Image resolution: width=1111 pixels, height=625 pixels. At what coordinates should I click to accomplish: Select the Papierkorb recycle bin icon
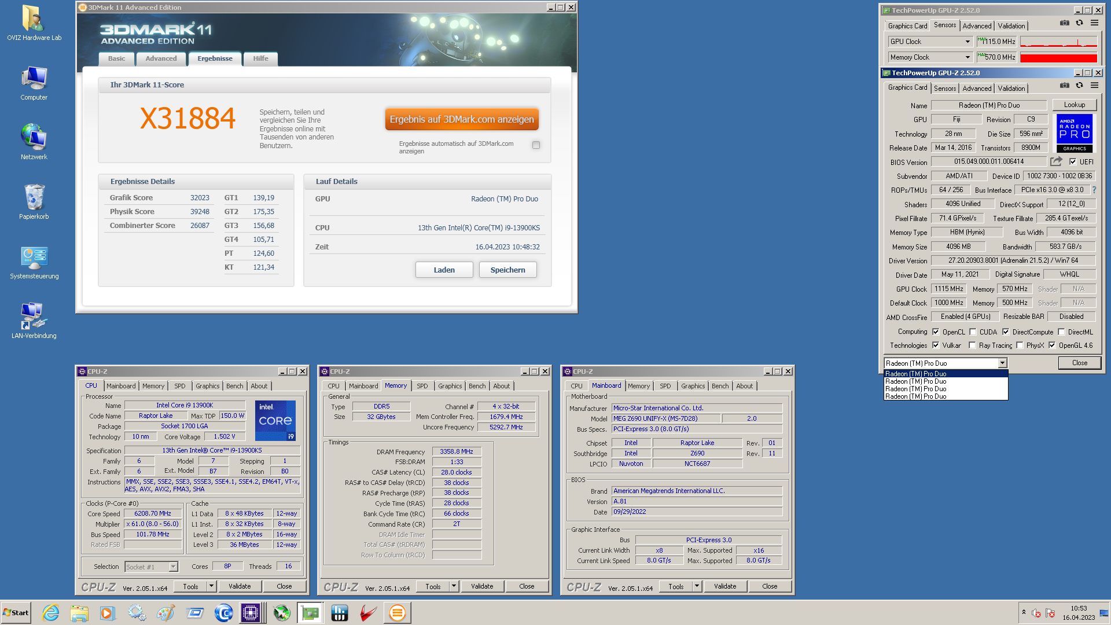tap(34, 202)
